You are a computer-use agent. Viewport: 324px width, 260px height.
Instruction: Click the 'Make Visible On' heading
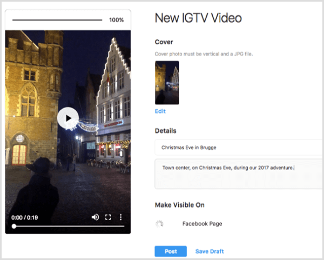[179, 205]
